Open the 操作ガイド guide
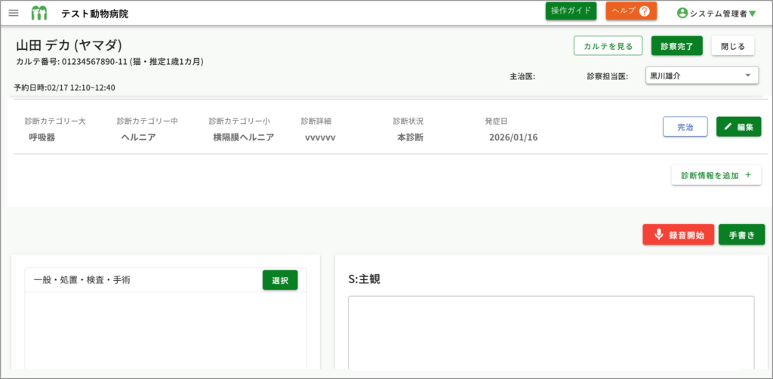Image resolution: width=773 pixels, height=379 pixels. click(571, 11)
